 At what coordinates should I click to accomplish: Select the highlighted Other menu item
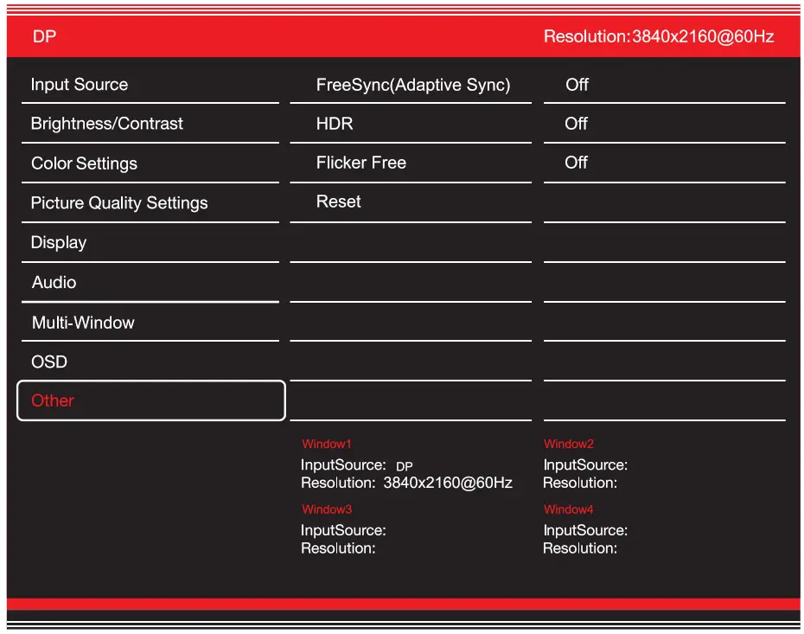151,400
